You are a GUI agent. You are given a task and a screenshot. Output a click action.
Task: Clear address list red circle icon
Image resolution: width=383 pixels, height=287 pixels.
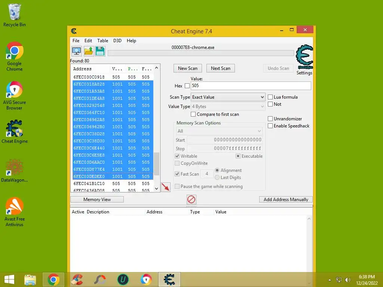(x=191, y=200)
